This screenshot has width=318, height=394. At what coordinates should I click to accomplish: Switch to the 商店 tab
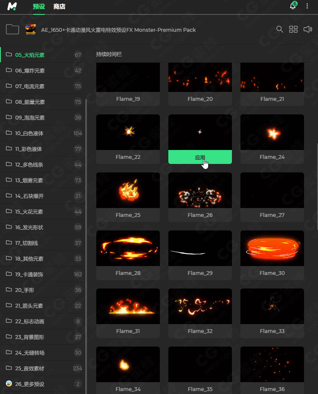[59, 6]
